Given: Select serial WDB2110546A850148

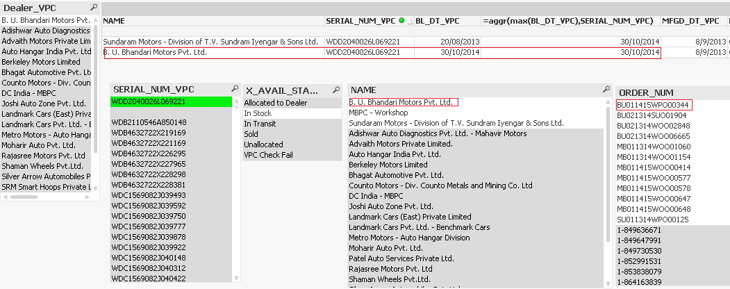Looking at the screenshot, I should (171, 122).
